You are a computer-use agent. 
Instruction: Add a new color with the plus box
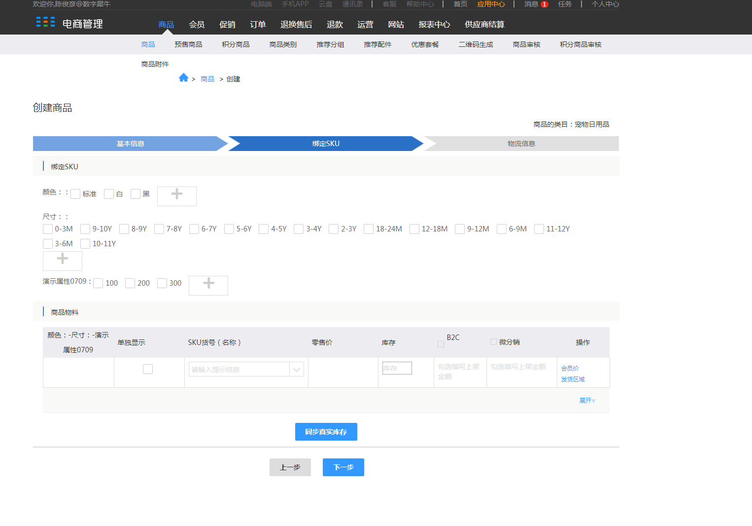tap(177, 196)
